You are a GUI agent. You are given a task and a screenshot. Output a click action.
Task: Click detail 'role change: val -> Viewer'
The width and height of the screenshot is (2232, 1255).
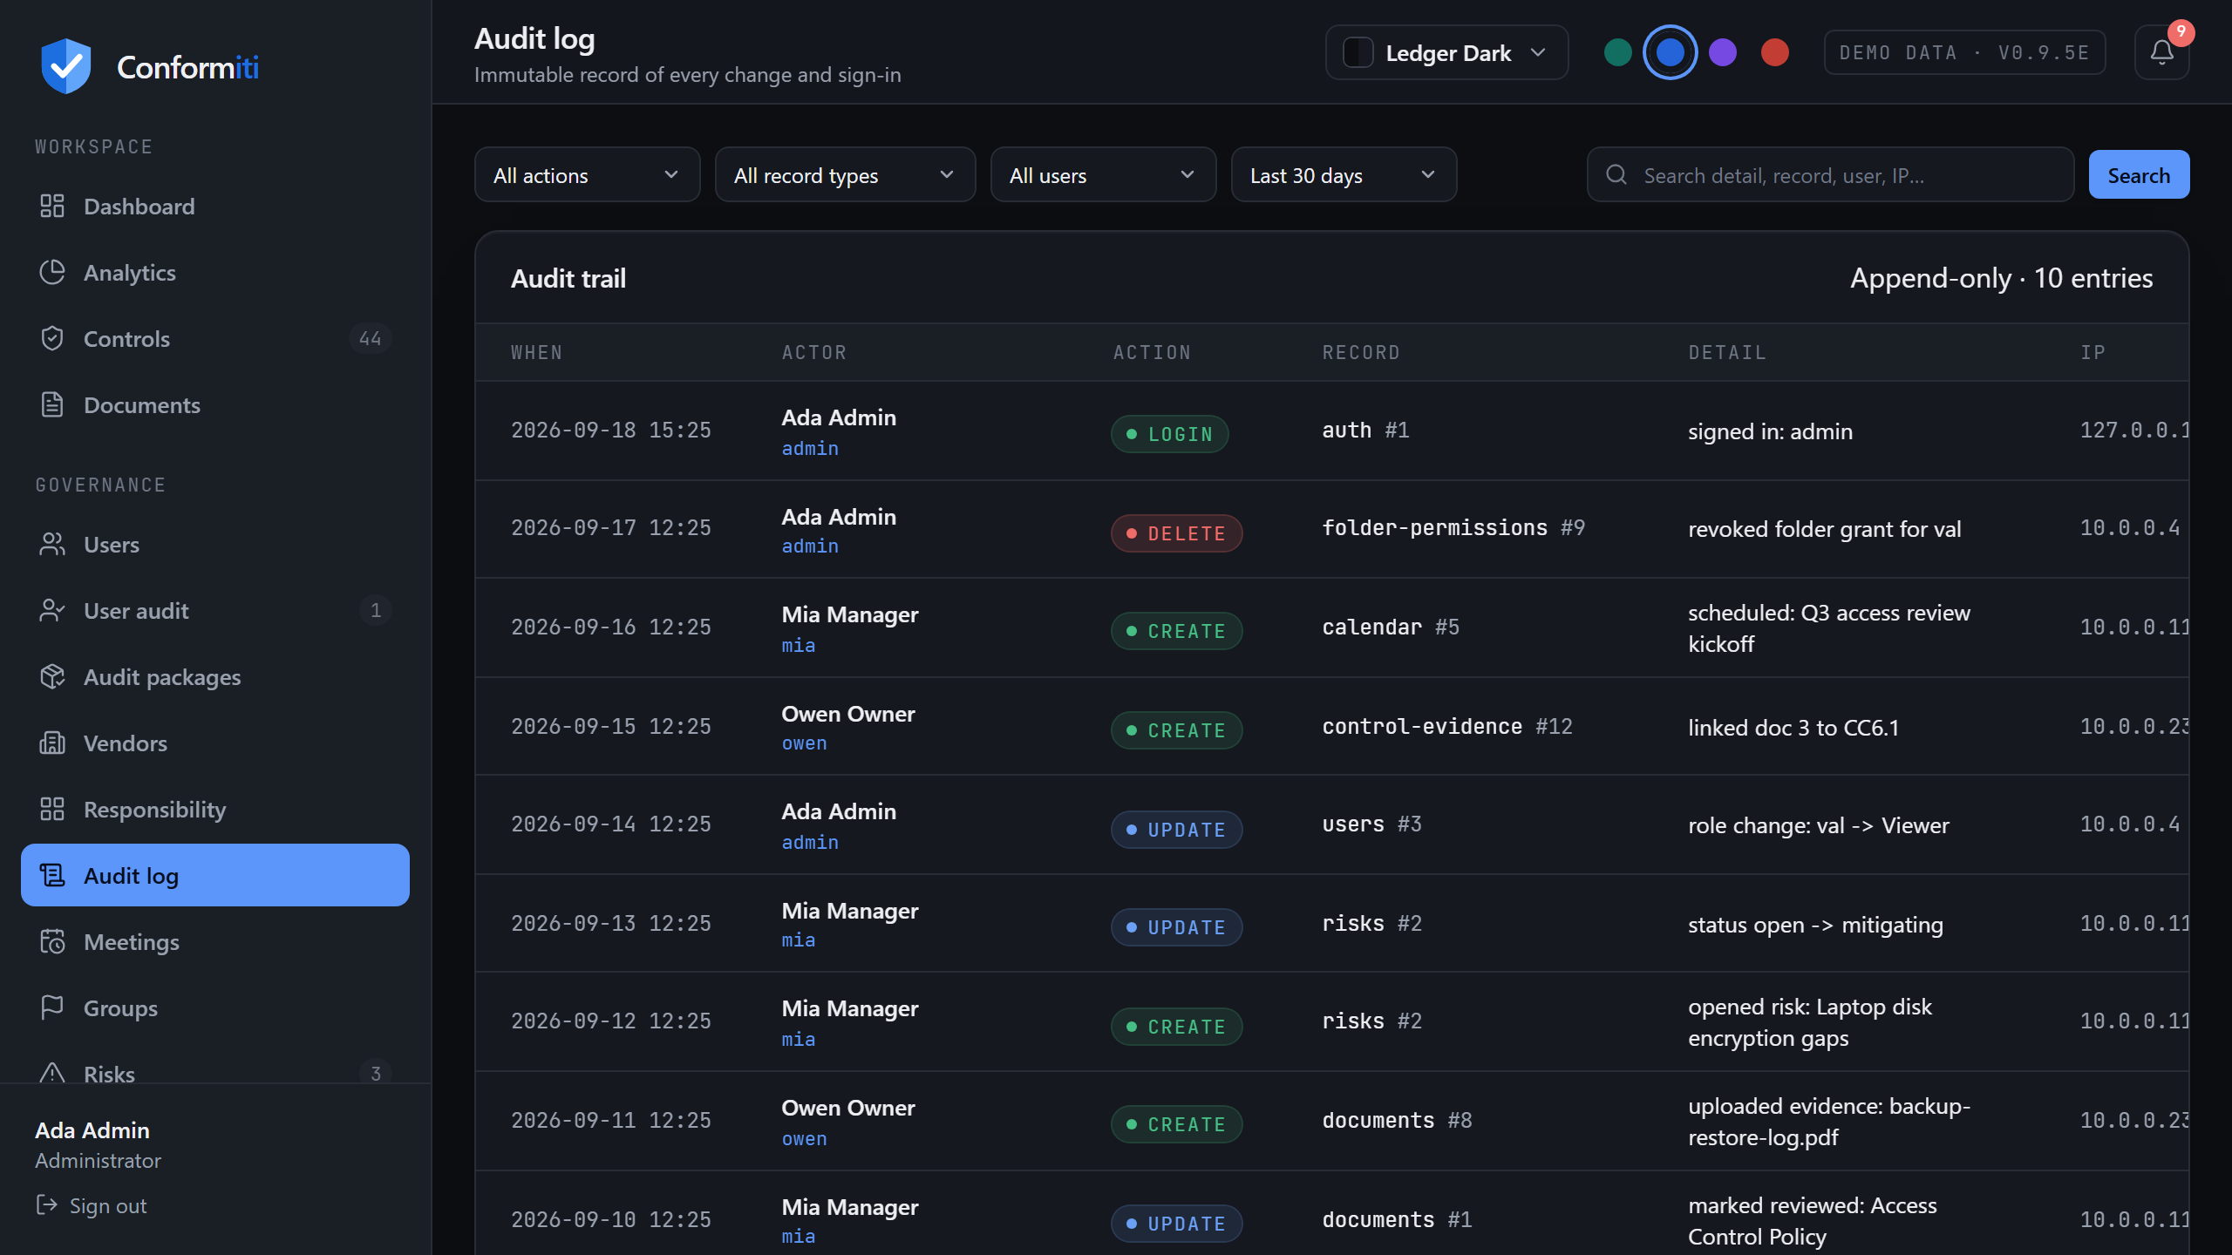[1818, 825]
